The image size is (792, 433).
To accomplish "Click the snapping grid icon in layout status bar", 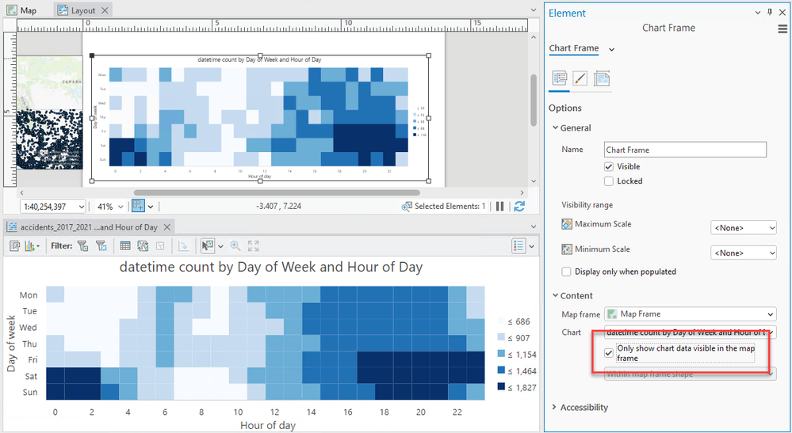I will click(x=137, y=206).
